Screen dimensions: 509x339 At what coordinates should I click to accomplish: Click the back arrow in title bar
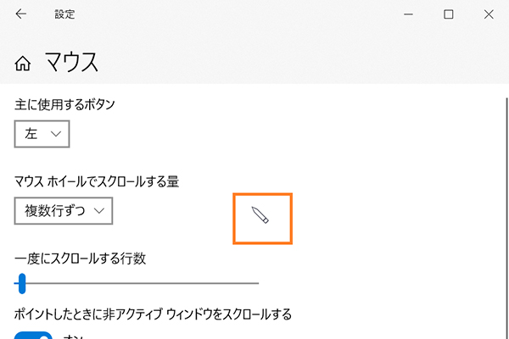click(20, 14)
